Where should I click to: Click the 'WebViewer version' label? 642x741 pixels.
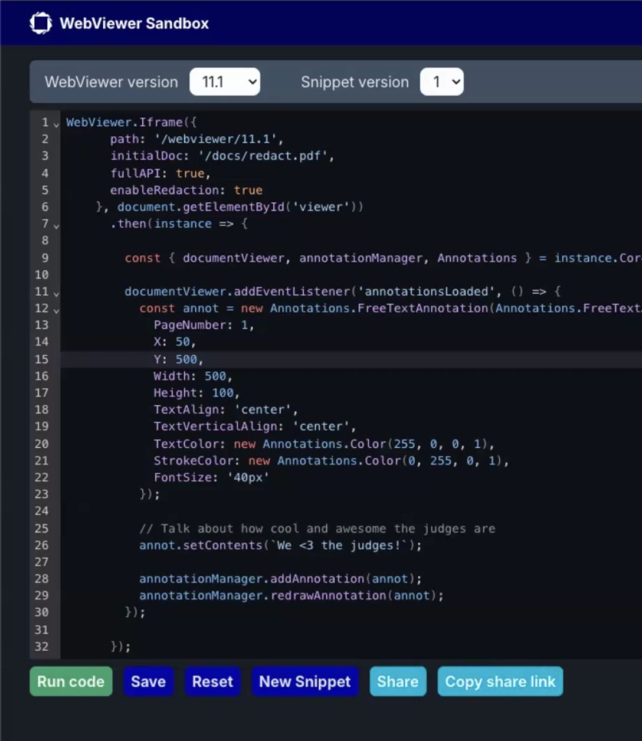112,82
